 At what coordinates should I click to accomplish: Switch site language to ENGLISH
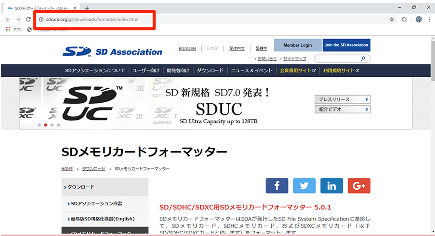(187, 48)
